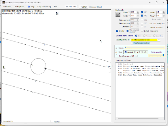
Task: Click the Occult app icon in title bar
Action: 4,2
